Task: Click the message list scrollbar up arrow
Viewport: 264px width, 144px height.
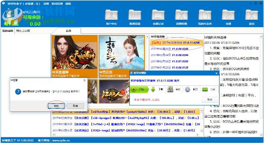Action: coord(202,111)
